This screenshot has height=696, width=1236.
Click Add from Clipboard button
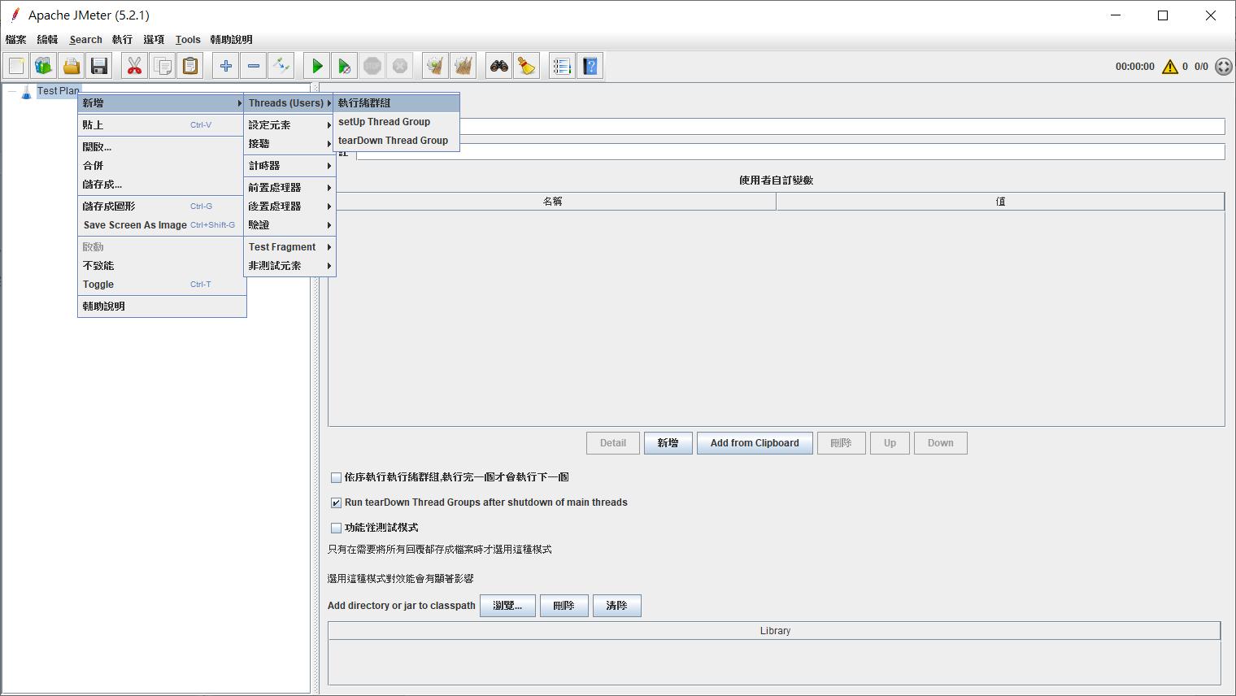click(755, 443)
